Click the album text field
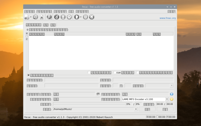The image size is (201, 126). click(72, 86)
